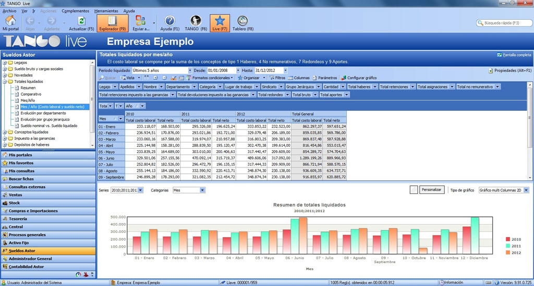Open the Archivo menu

pyautogui.click(x=9, y=11)
